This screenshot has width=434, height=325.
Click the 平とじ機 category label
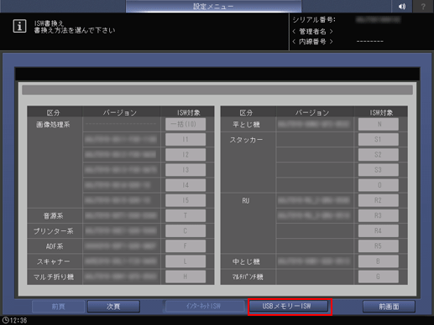click(x=246, y=125)
